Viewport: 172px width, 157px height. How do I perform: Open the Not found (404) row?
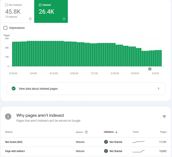point(86,142)
